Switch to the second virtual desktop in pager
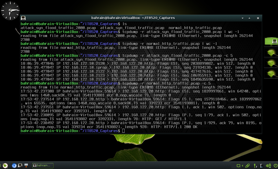Image resolution: width=278 pixels, height=169 pixels. (x=271, y=53)
